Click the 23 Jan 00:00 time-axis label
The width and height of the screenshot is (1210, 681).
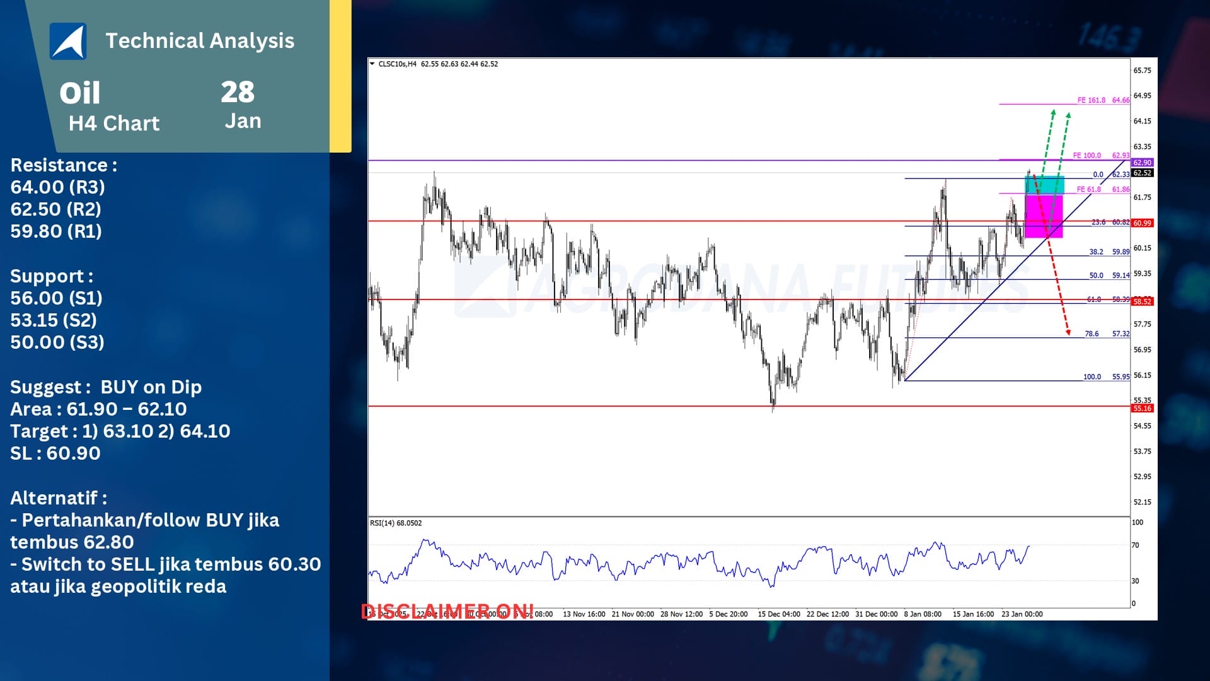1022,614
